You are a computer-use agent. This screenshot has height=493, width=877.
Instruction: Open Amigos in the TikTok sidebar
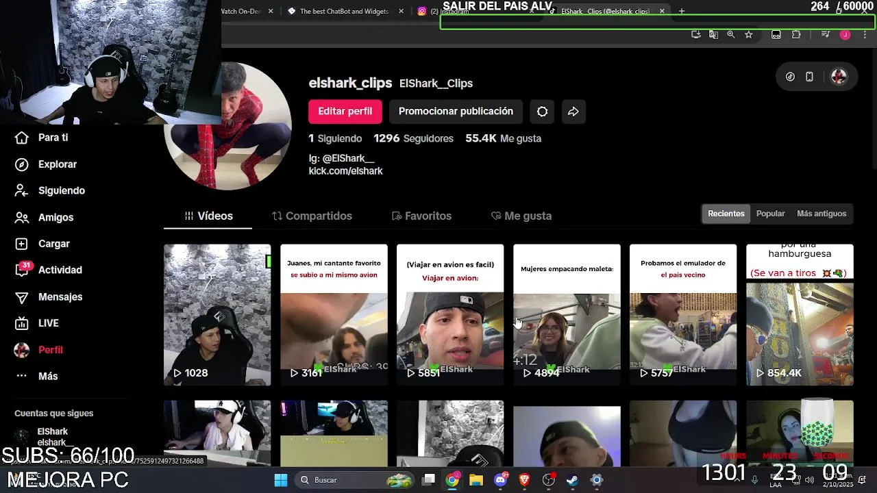(x=44, y=217)
